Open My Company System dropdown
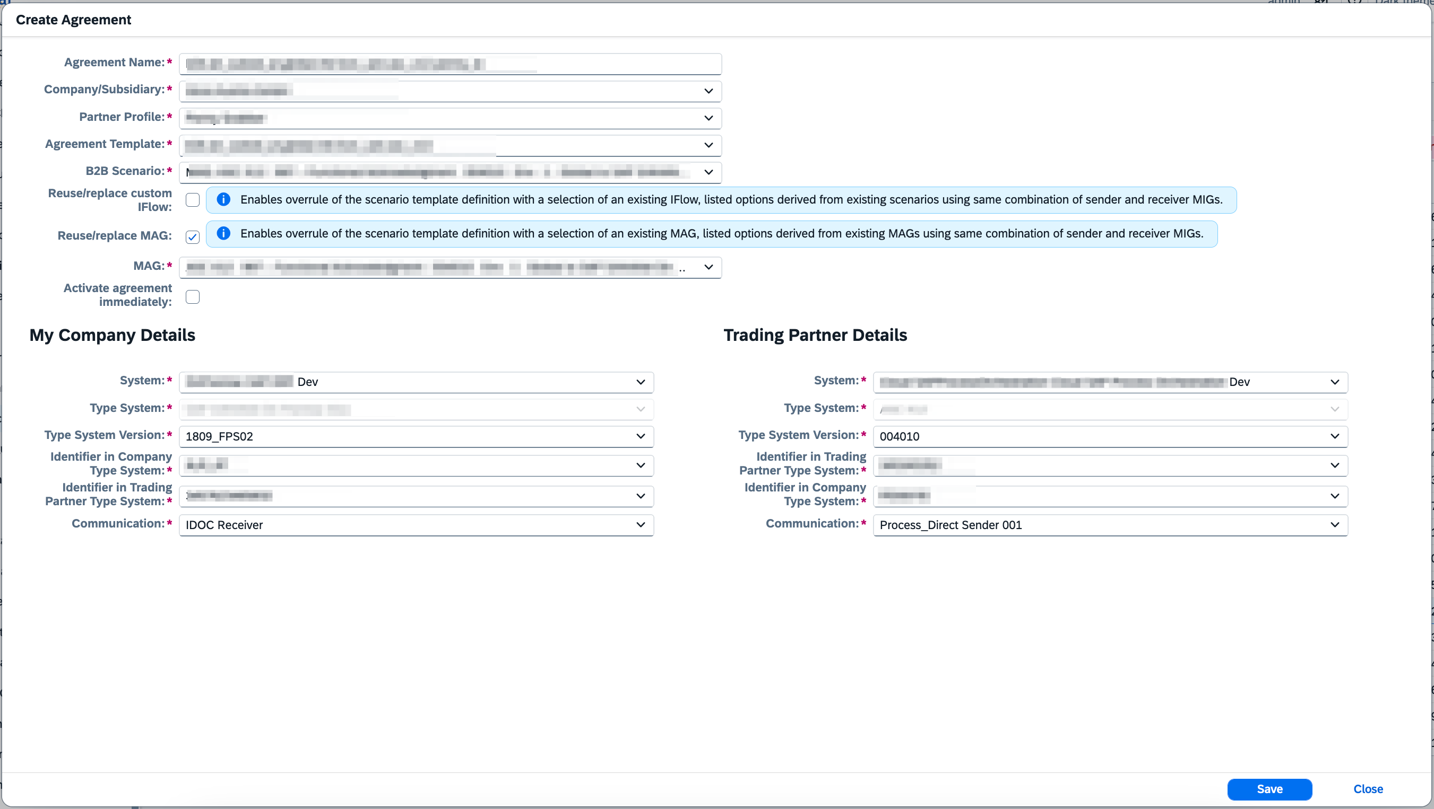This screenshot has height=809, width=1434. tap(640, 383)
